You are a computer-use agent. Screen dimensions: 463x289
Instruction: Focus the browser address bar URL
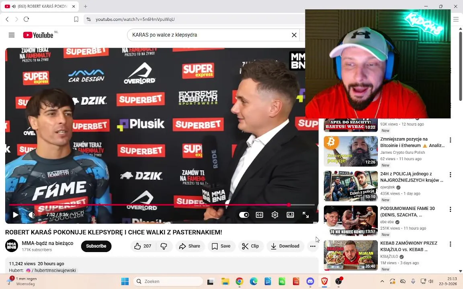(x=135, y=19)
